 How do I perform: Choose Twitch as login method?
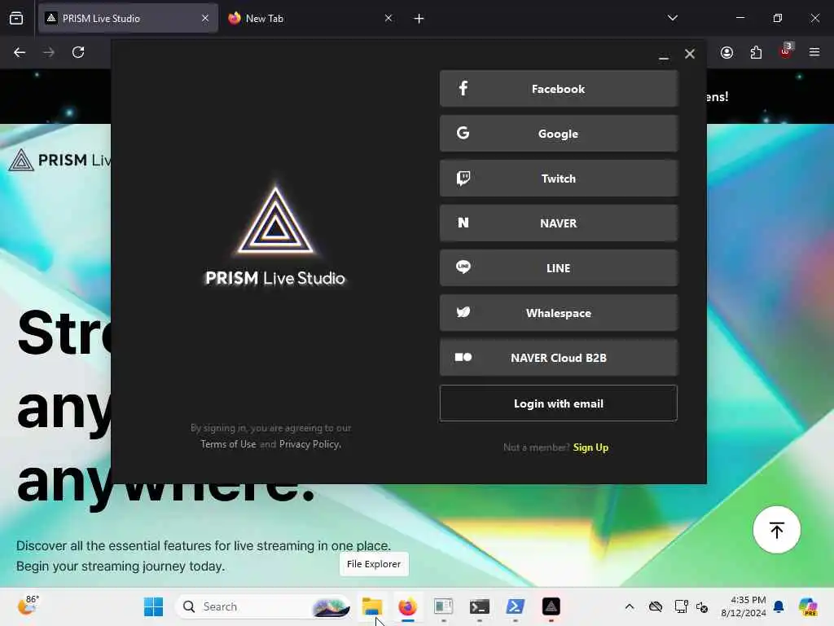click(x=559, y=179)
